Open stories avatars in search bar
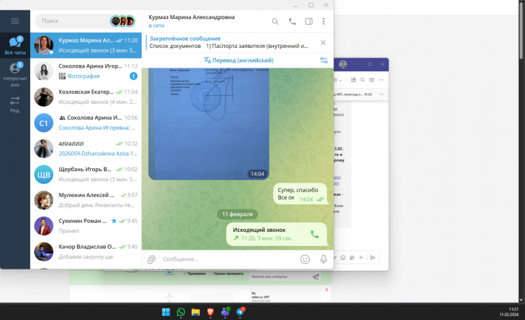This screenshot has height=320, width=525. pyautogui.click(x=122, y=21)
